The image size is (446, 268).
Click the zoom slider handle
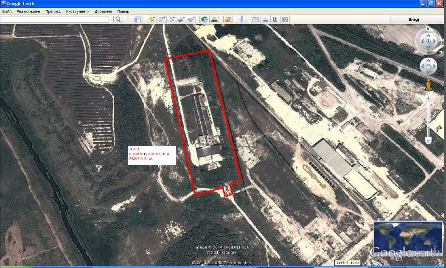tap(428, 119)
